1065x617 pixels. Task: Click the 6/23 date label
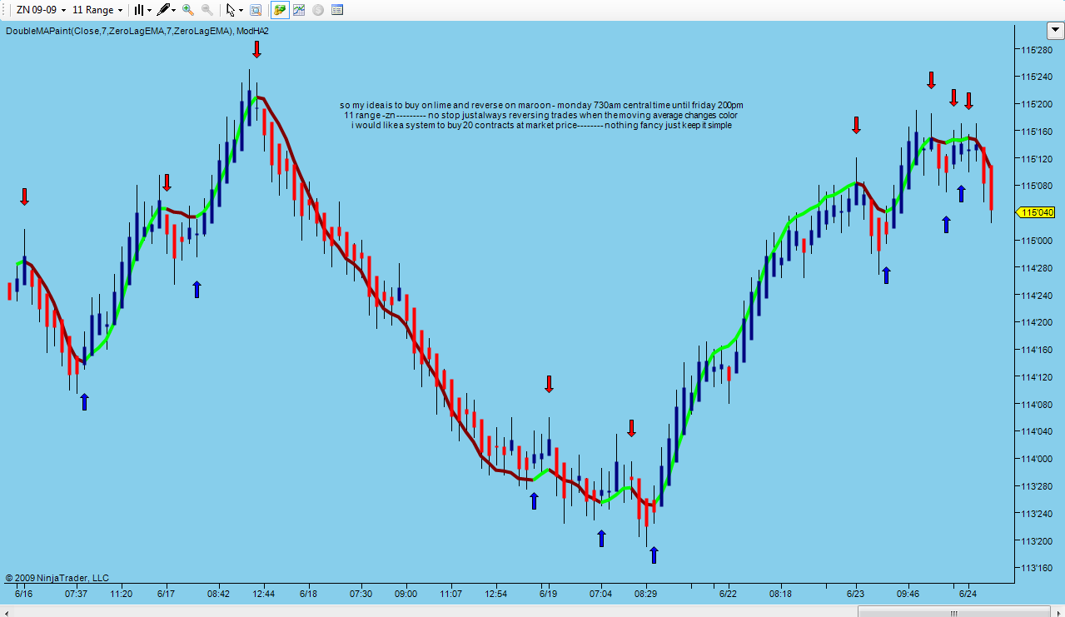click(x=855, y=594)
